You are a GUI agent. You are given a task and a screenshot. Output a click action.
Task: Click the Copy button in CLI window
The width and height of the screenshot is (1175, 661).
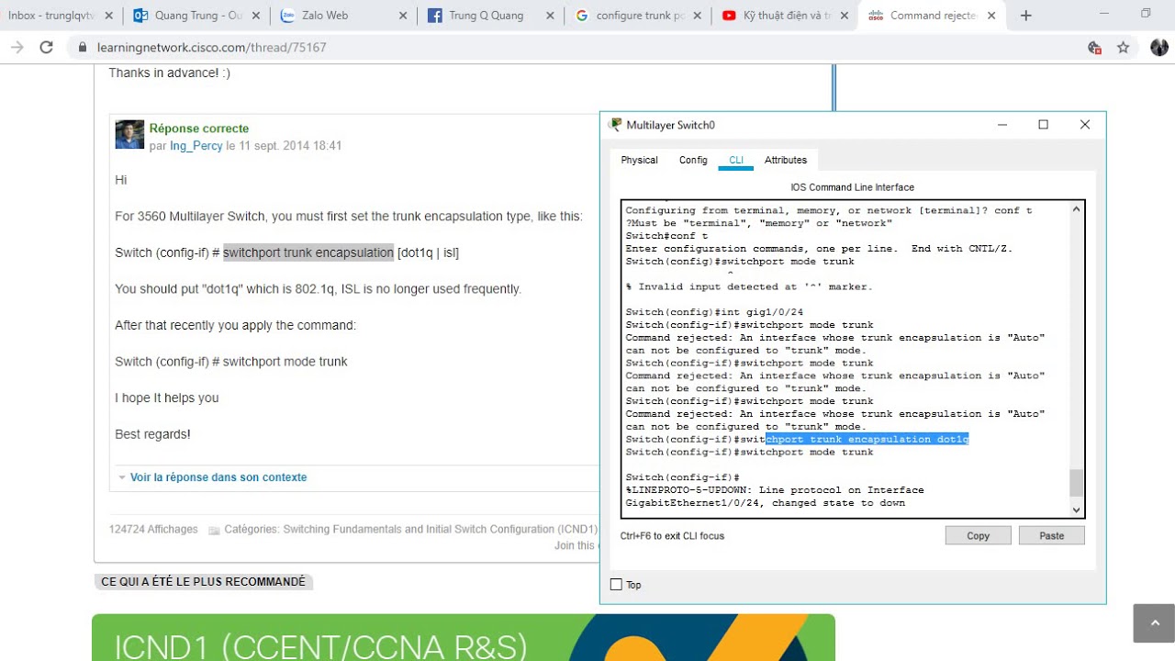click(978, 536)
